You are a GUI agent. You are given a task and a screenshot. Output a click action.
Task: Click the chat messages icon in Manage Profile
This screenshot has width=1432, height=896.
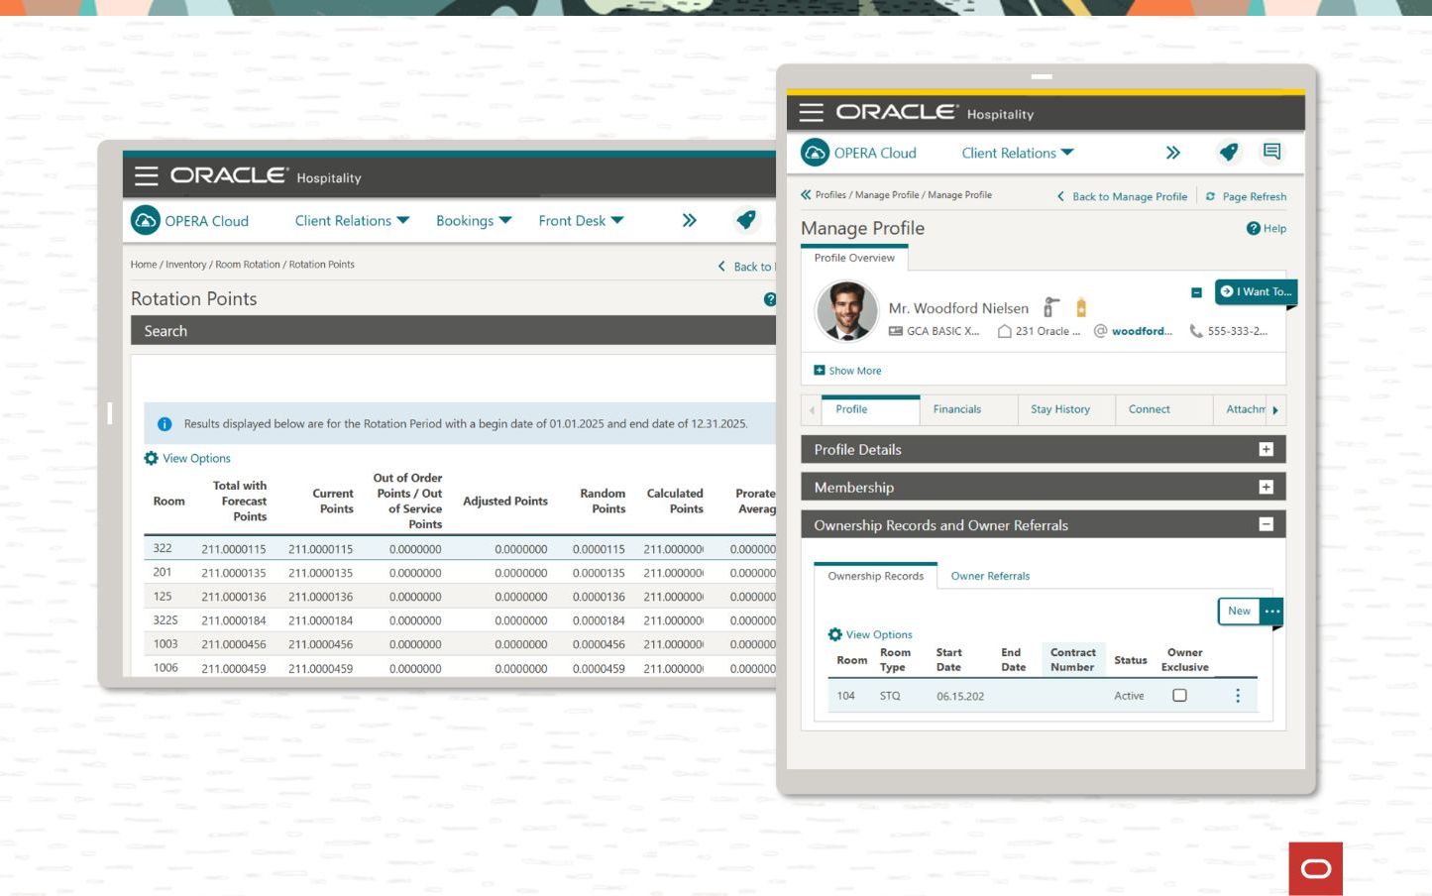pos(1271,152)
